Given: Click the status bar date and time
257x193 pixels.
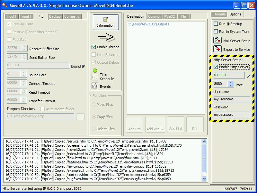Looking at the screenshot, I should point(237,189).
